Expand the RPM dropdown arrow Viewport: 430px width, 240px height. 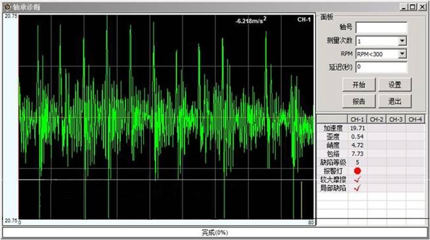pos(402,54)
